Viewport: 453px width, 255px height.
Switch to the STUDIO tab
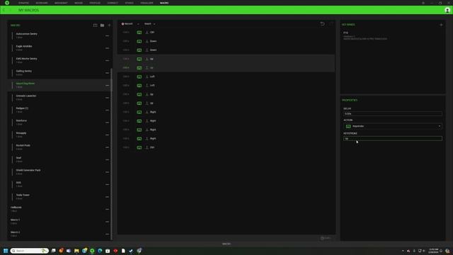[129, 3]
